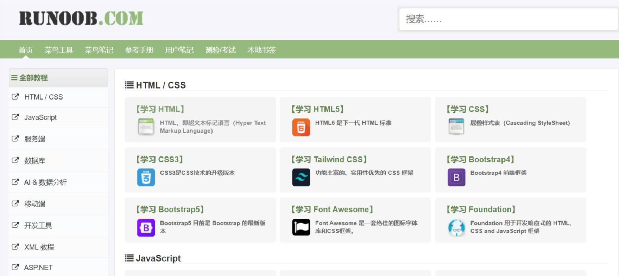Image resolution: width=619 pixels, height=276 pixels.
Task: Open 【学习 CSS3】 tutorial title
Action: [160, 160]
